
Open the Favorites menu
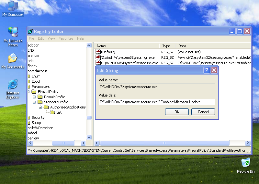point(66,38)
